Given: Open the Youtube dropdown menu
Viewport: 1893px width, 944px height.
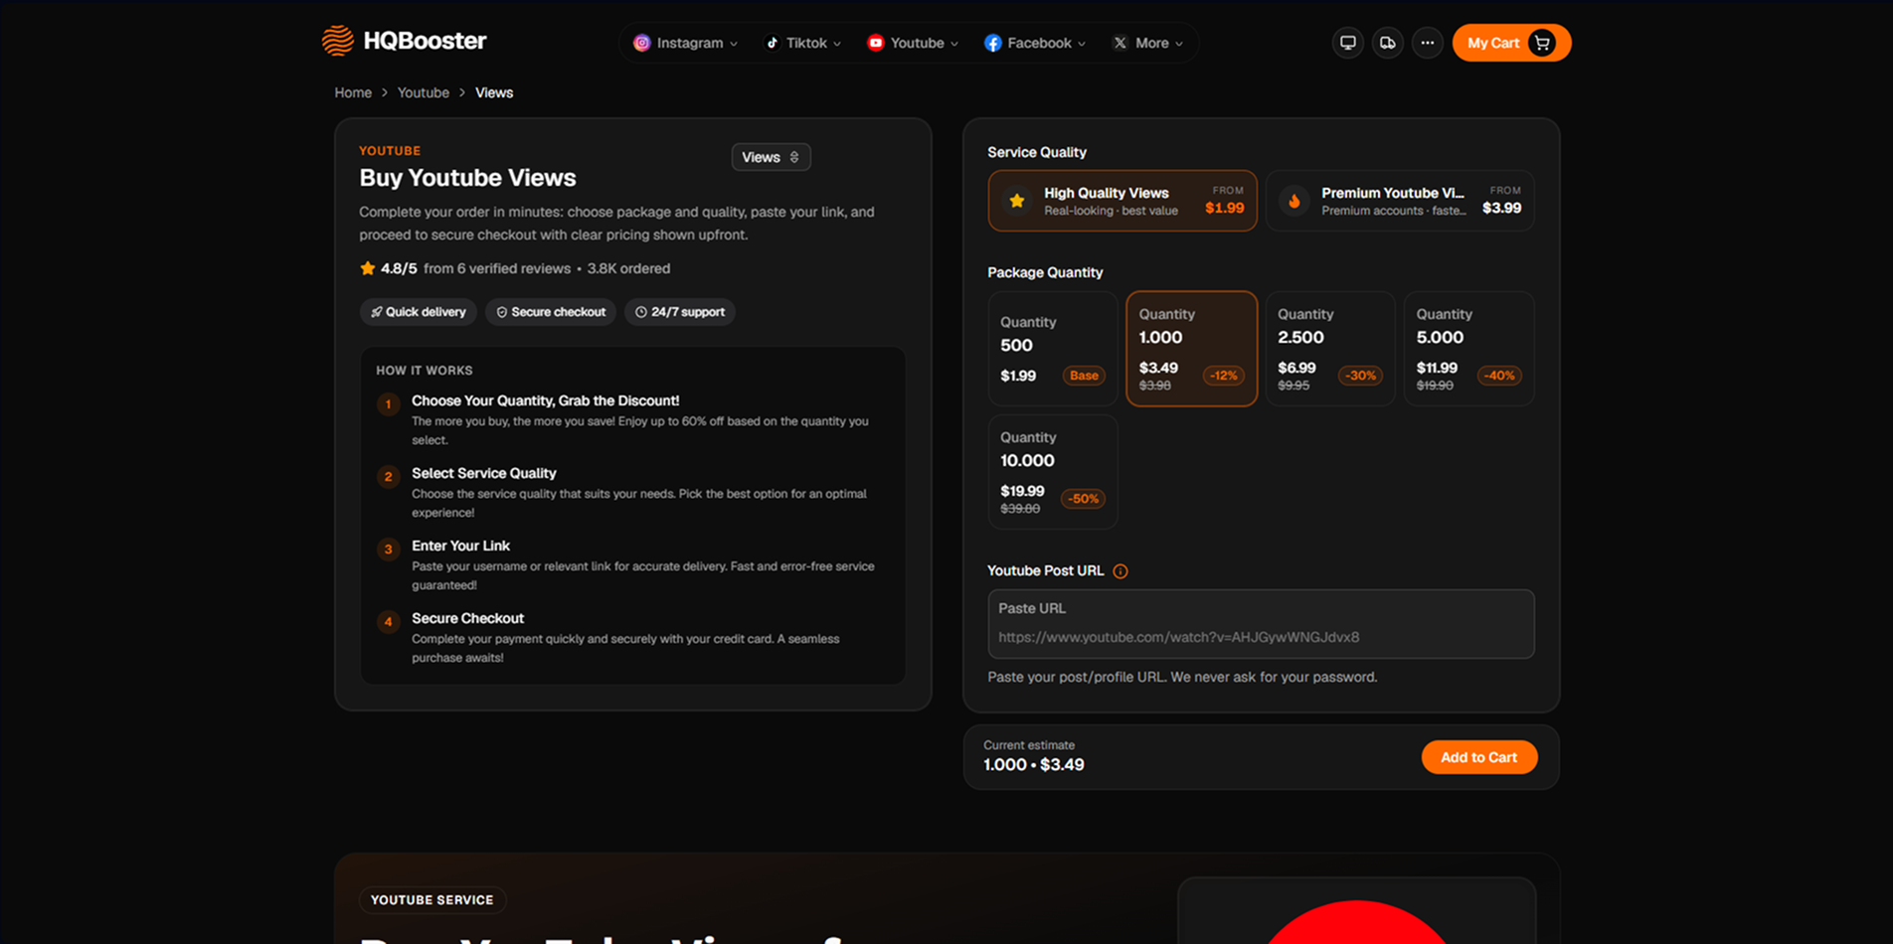Looking at the screenshot, I should (913, 43).
